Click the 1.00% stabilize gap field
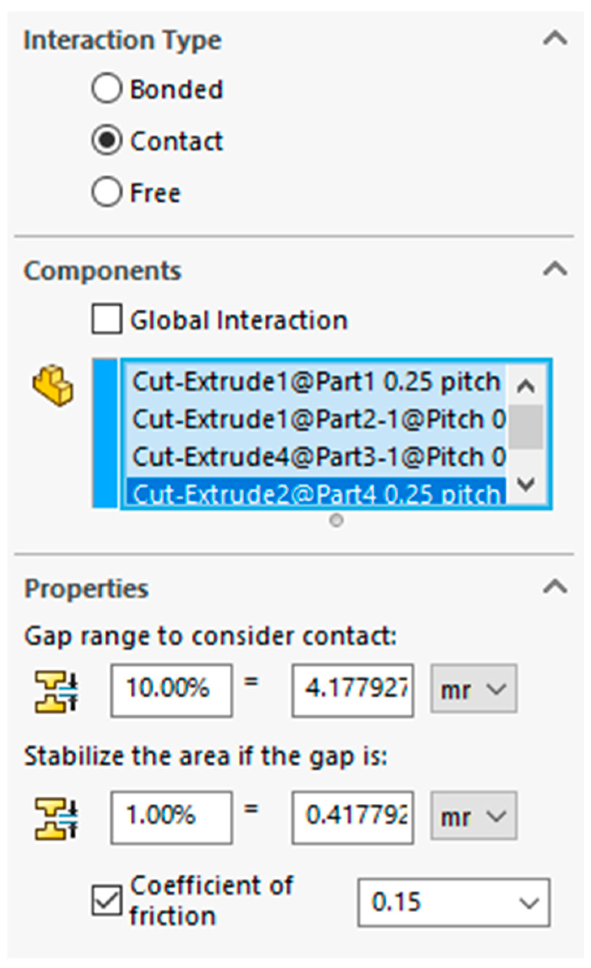This screenshot has width=591, height=968. click(x=171, y=816)
